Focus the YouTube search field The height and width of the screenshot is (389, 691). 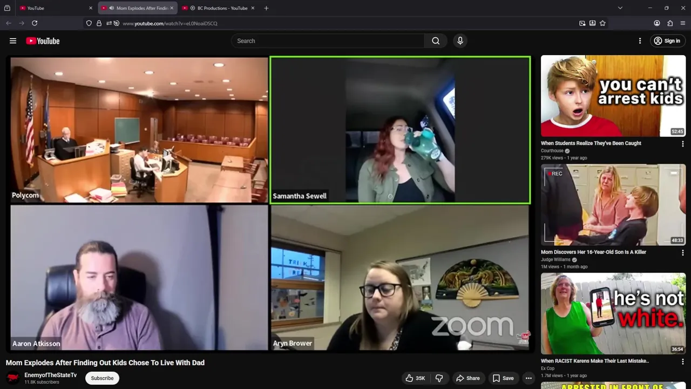(328, 41)
